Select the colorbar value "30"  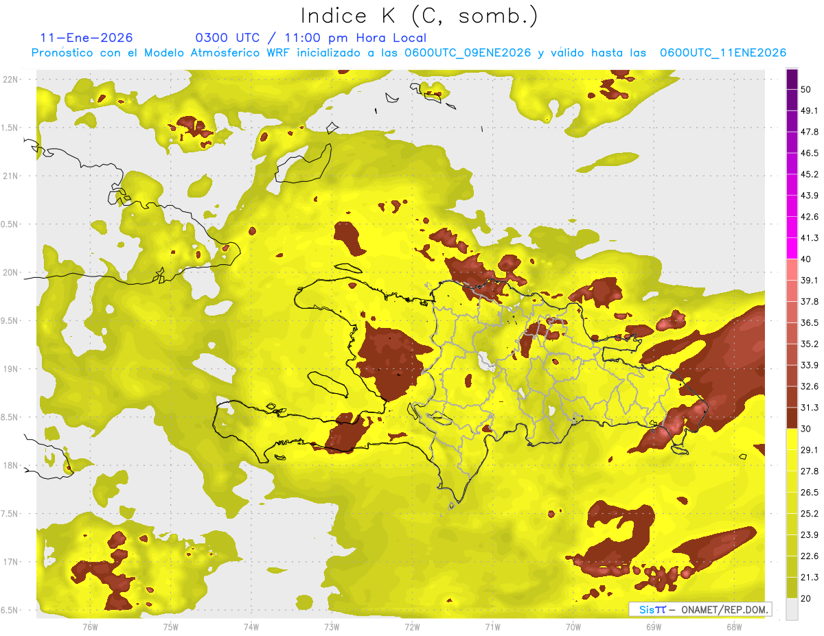click(806, 429)
